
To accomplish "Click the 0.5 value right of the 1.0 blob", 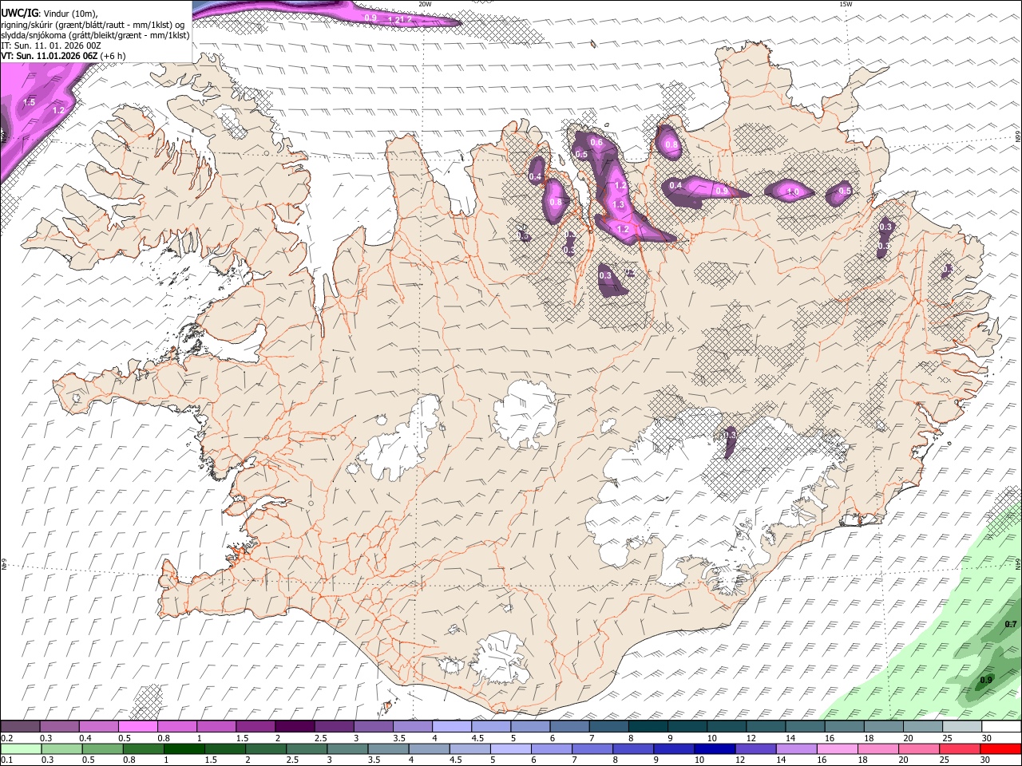I will pos(845,191).
